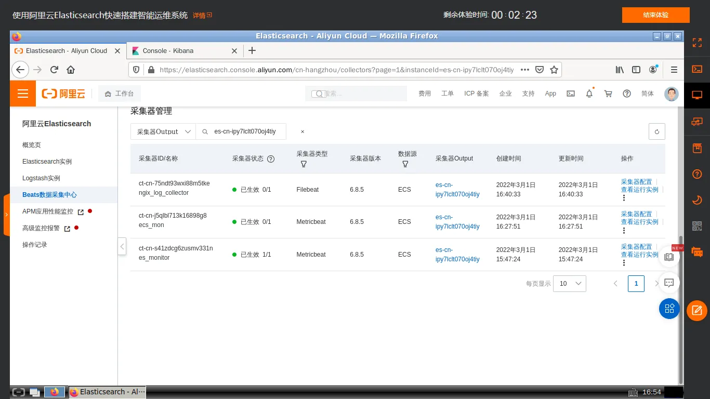This screenshot has height=399, width=710.
Task: Clear the search filter with x
Action: coord(303,132)
